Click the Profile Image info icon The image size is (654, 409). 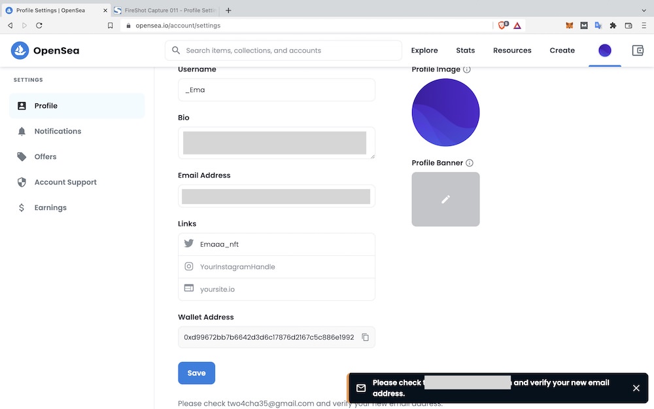(x=467, y=69)
